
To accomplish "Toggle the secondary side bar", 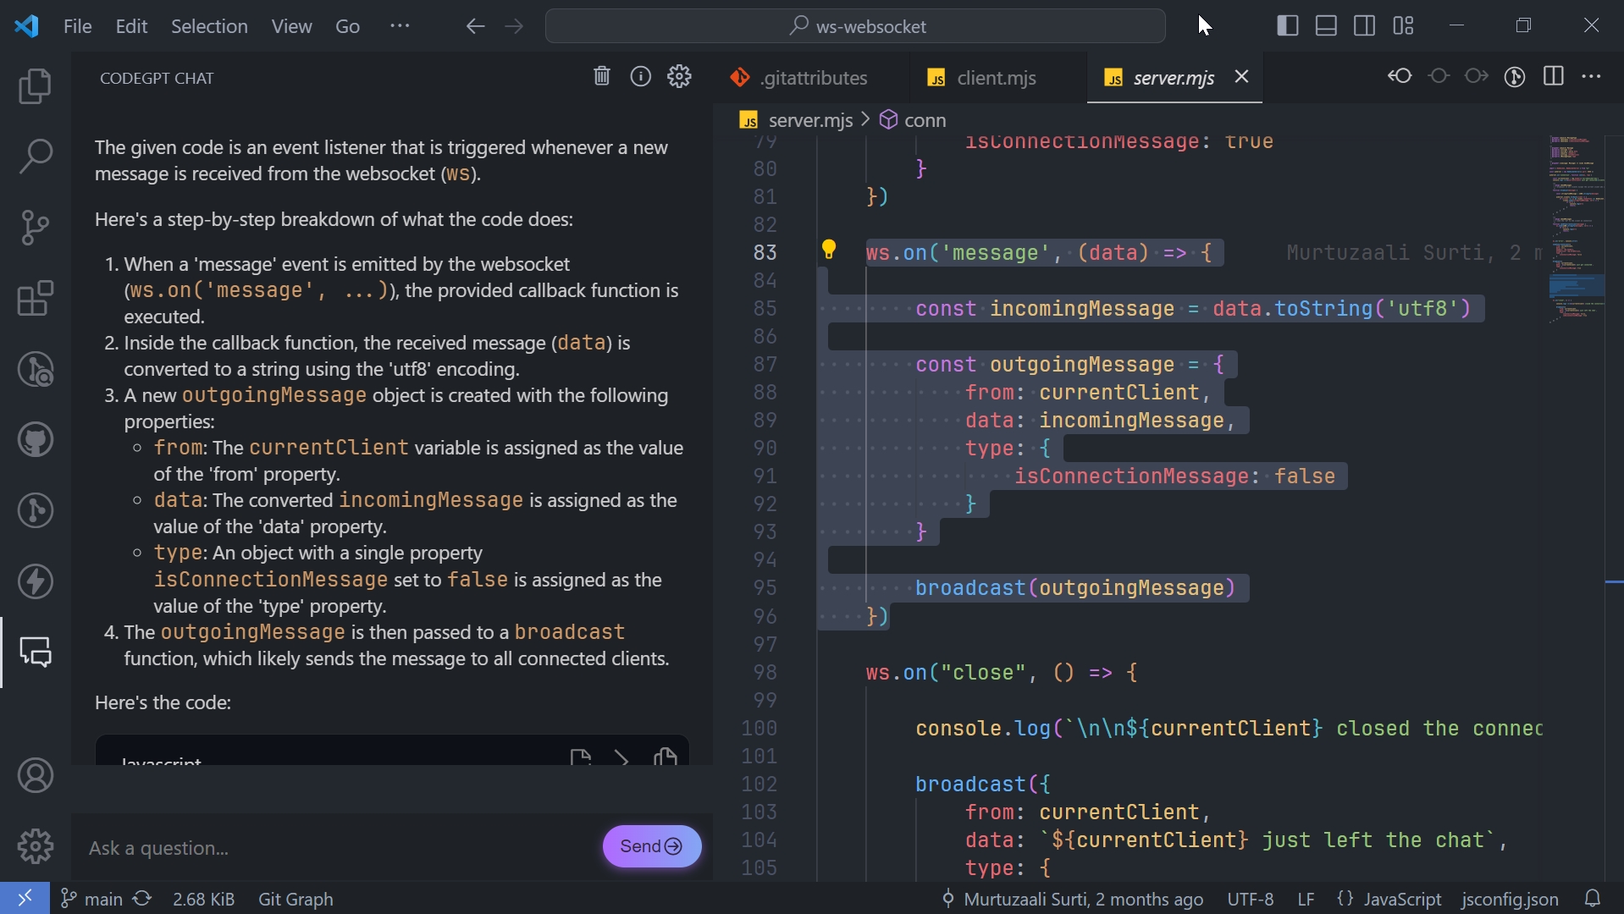I will click(1365, 25).
